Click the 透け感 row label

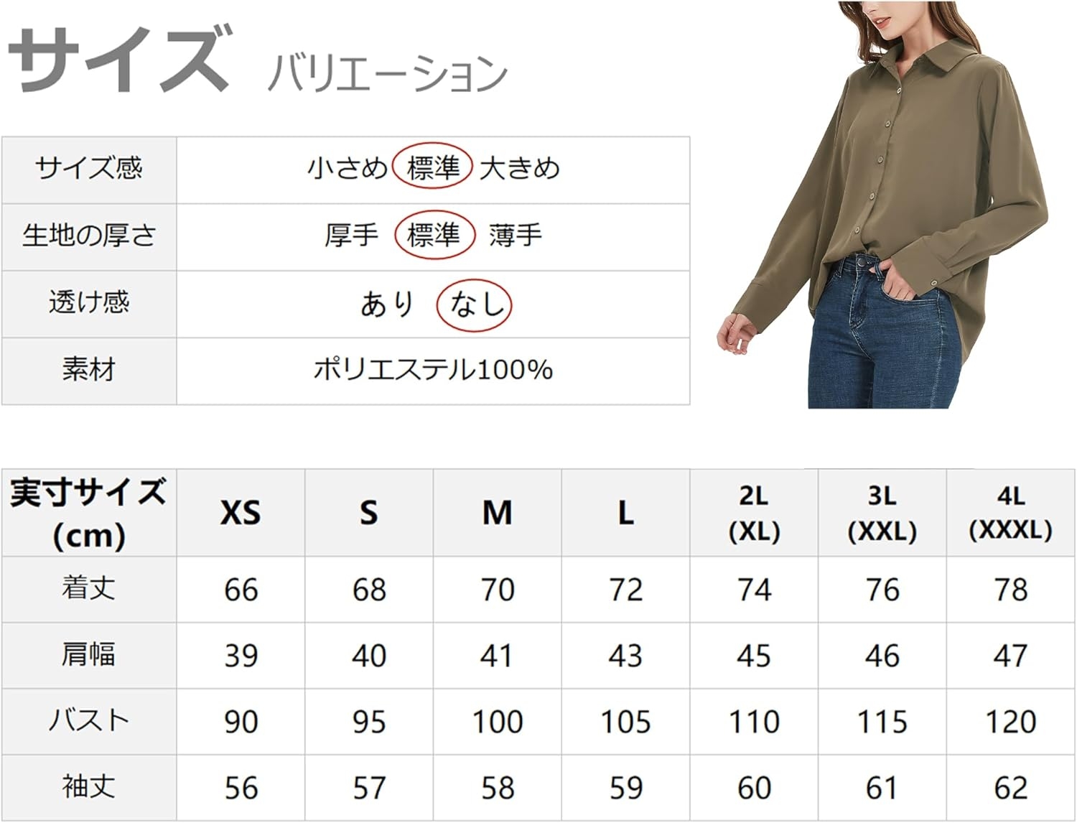89,302
